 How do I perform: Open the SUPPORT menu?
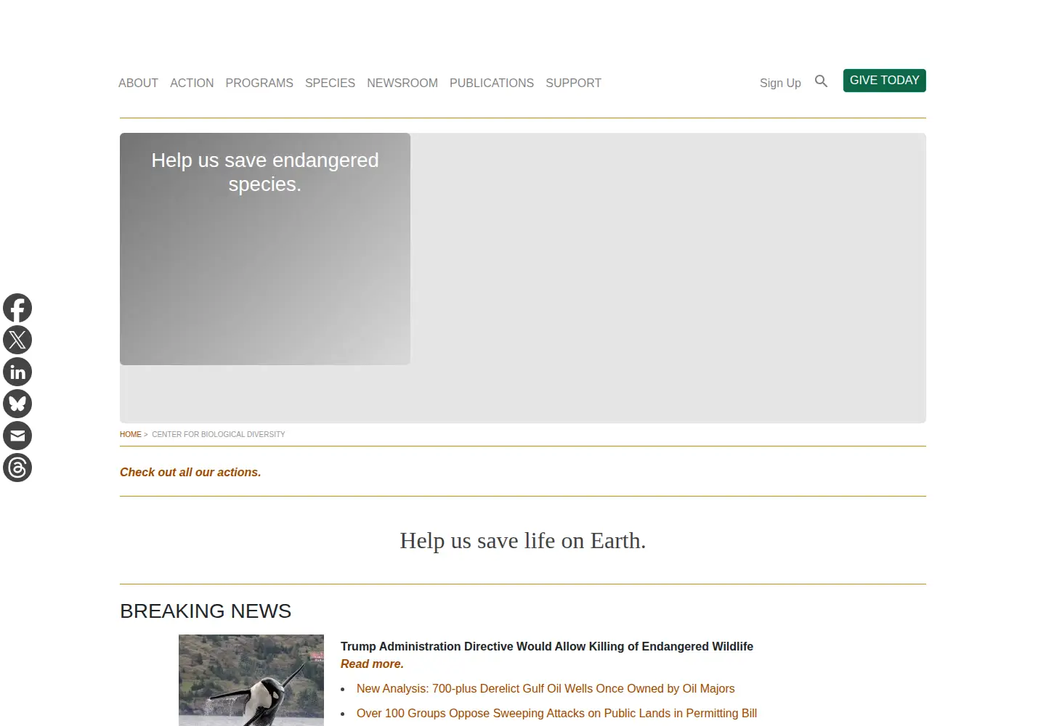point(573,83)
